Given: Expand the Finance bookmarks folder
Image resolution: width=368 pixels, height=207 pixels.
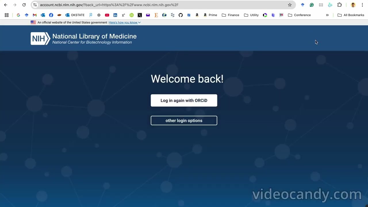Looking at the screenshot, I should [231, 15].
